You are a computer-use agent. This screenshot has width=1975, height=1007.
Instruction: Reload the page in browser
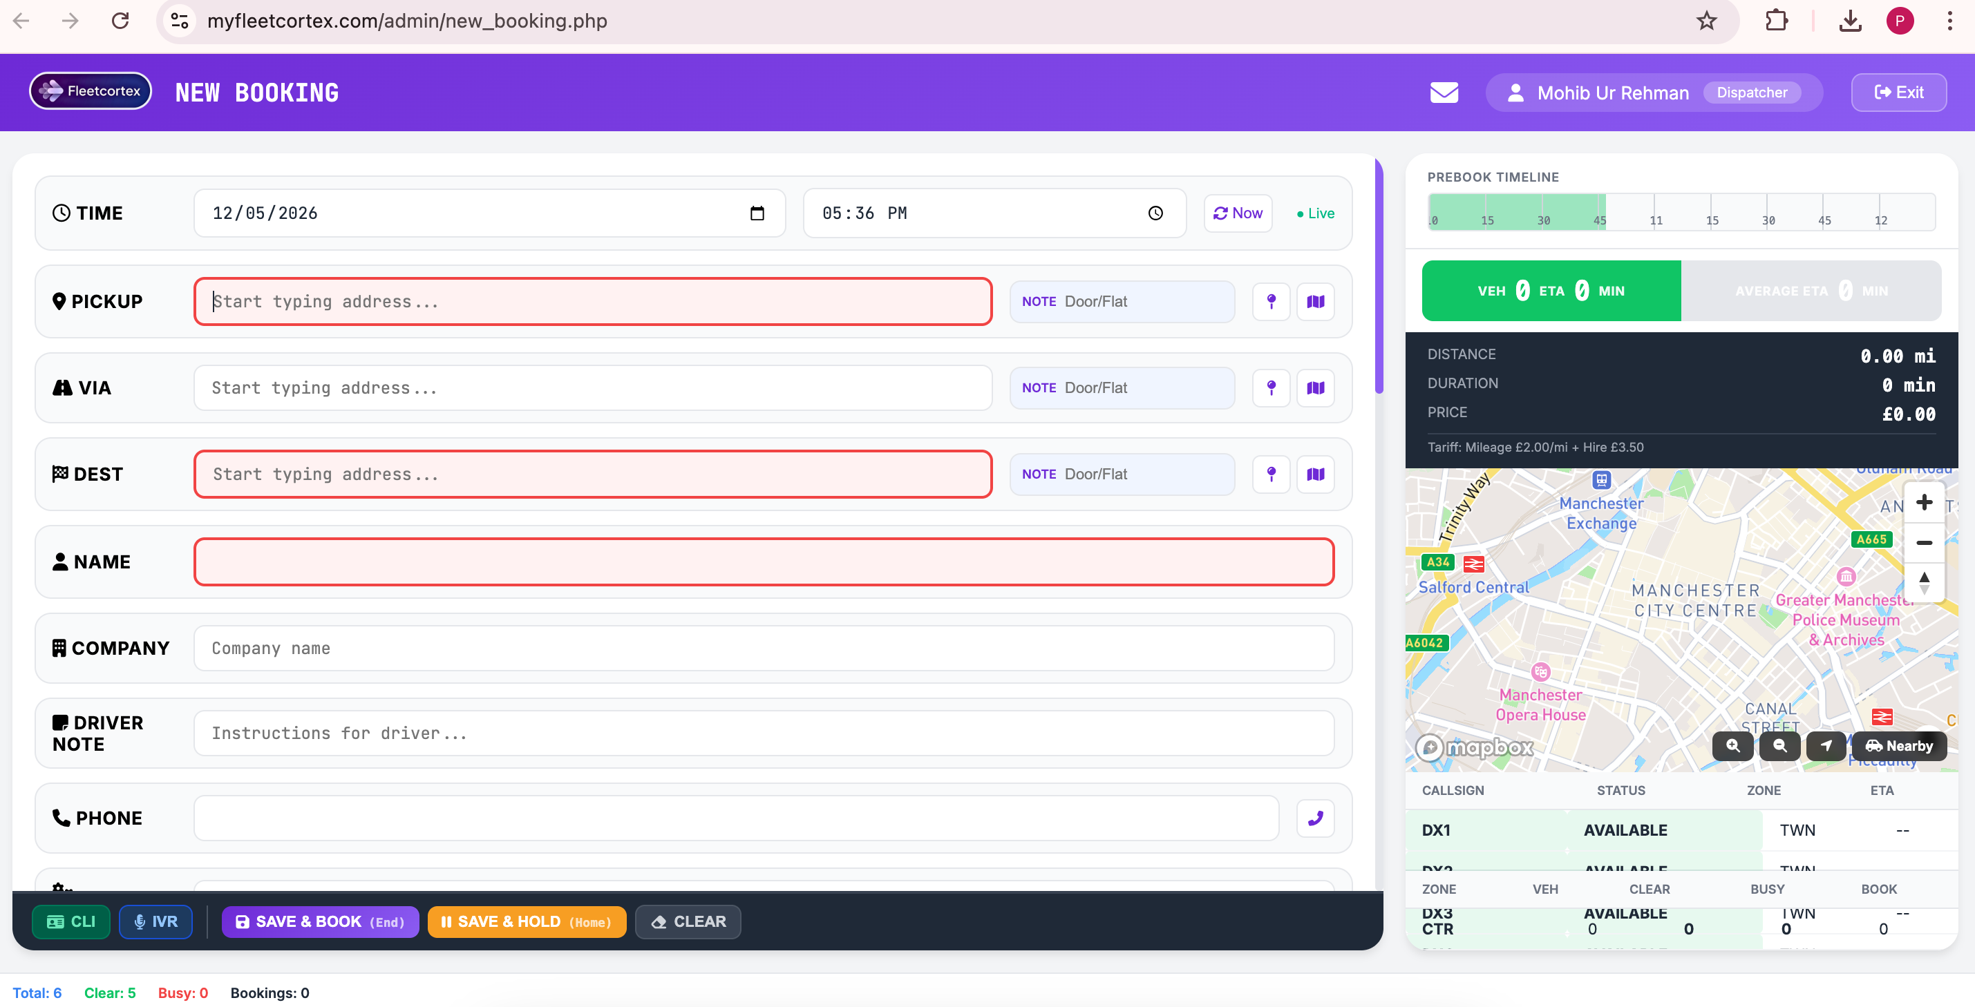point(120,21)
